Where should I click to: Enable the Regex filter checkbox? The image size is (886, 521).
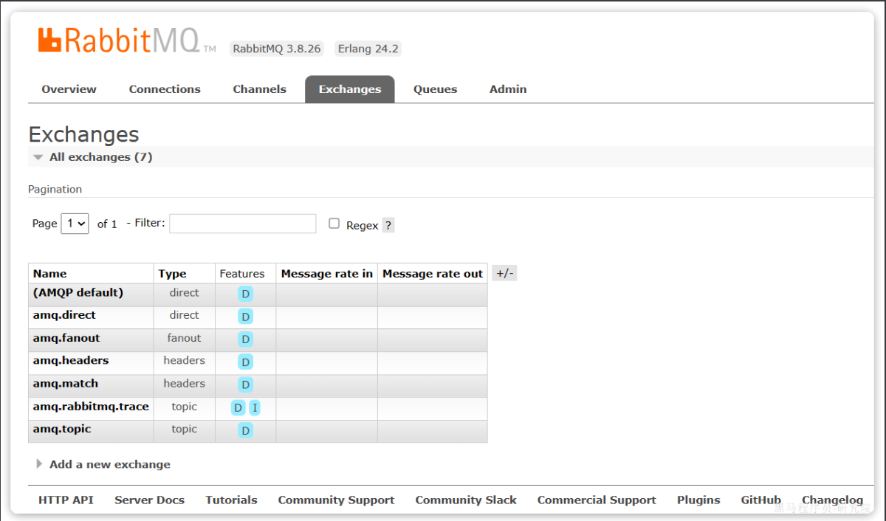click(334, 224)
